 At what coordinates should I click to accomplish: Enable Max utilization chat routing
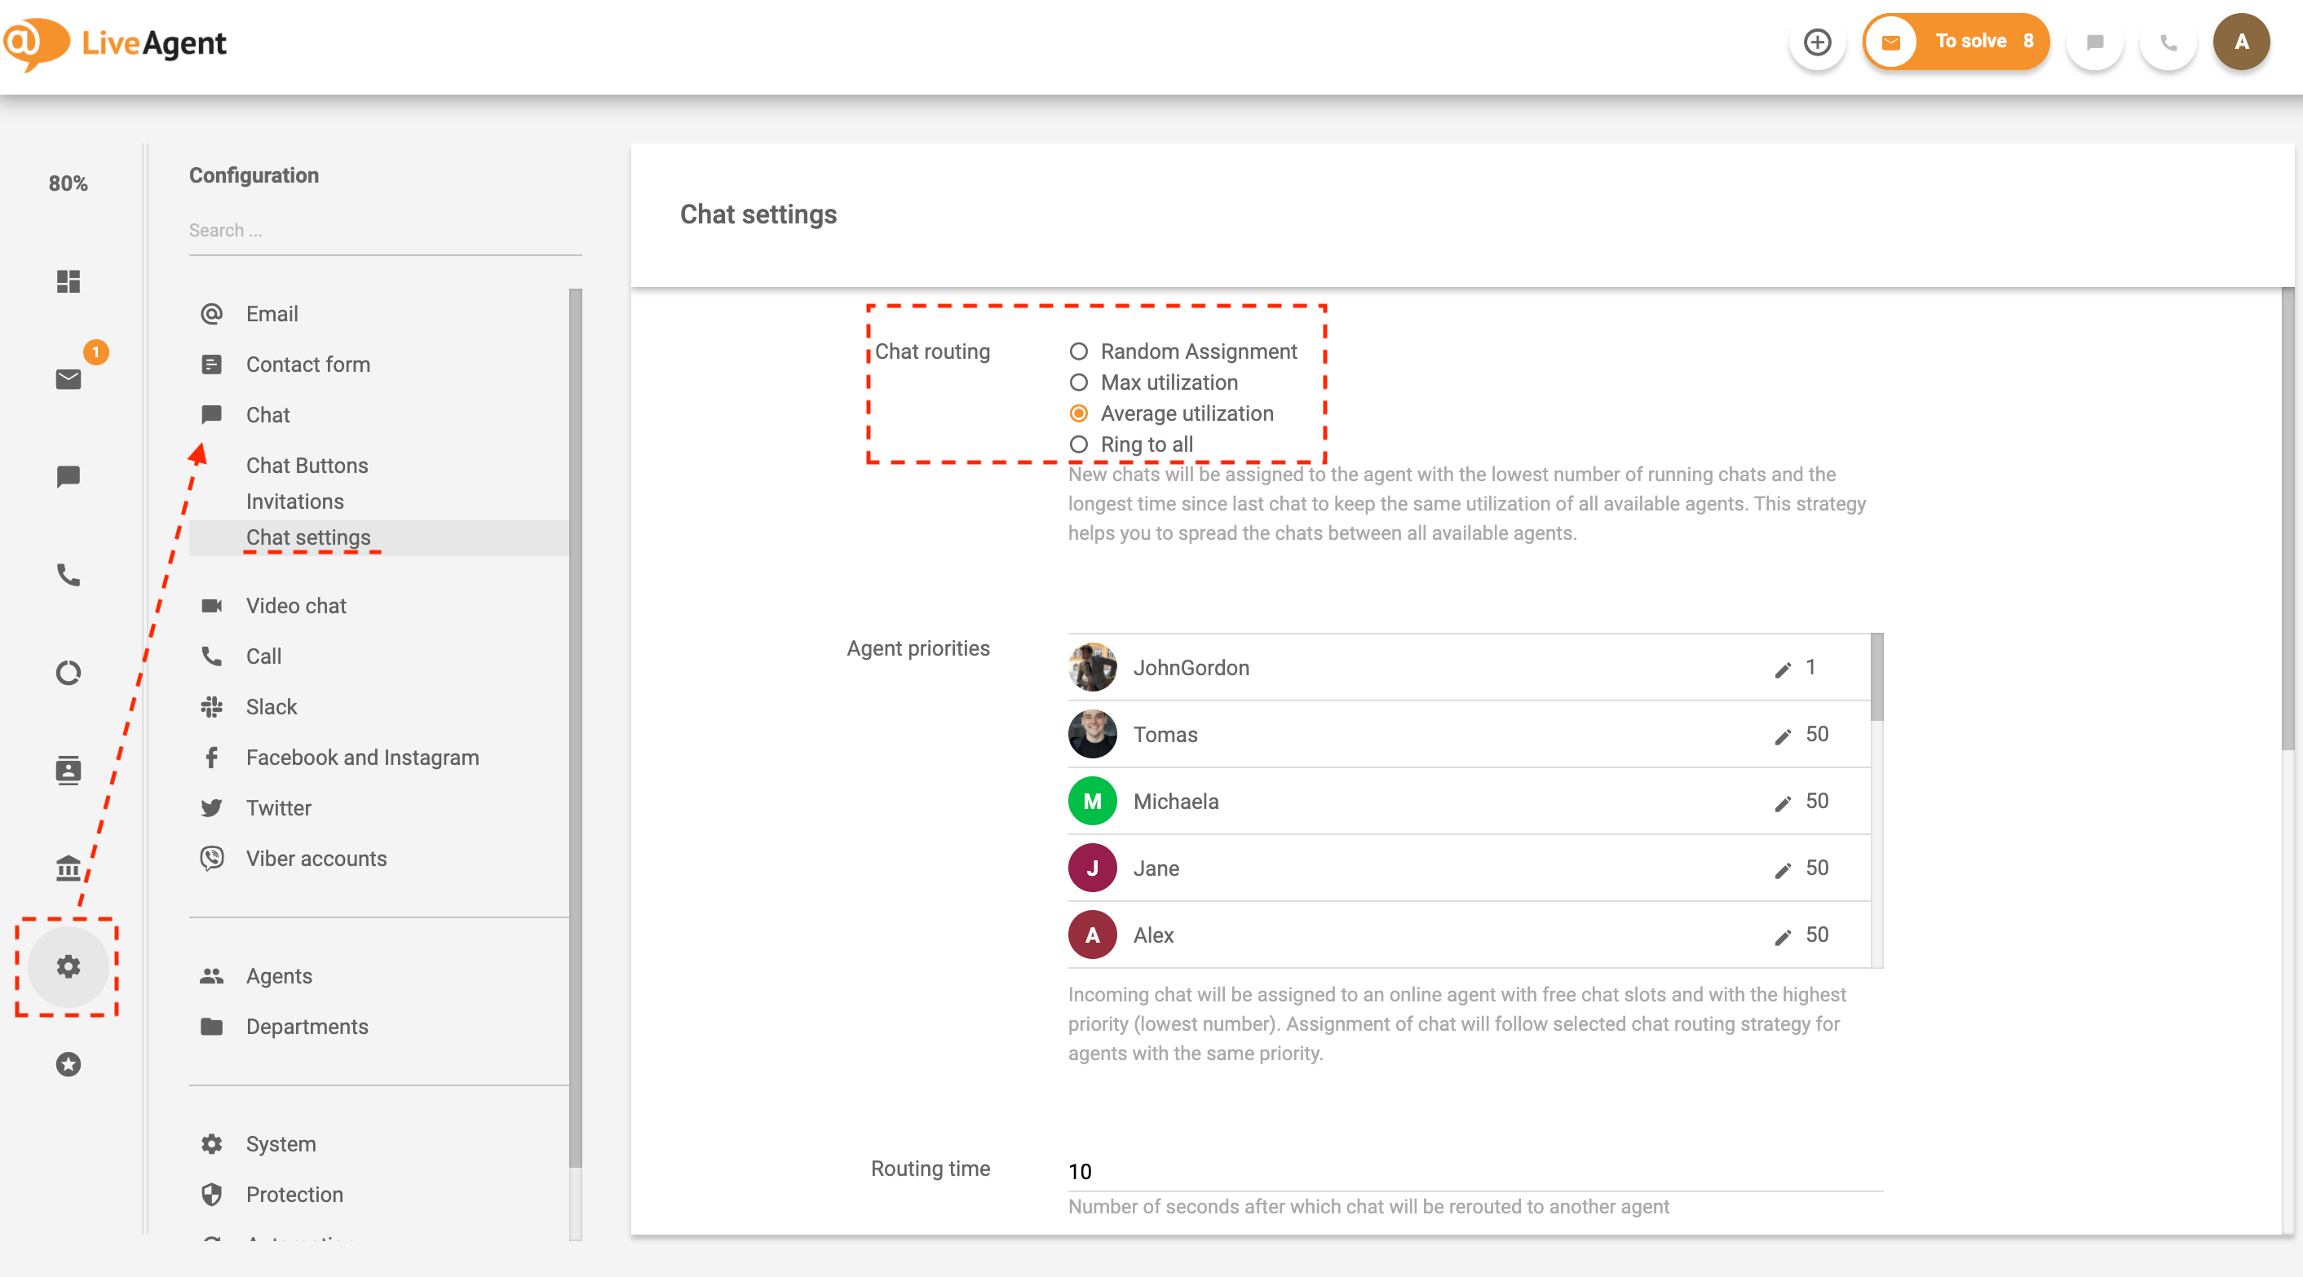1078,382
